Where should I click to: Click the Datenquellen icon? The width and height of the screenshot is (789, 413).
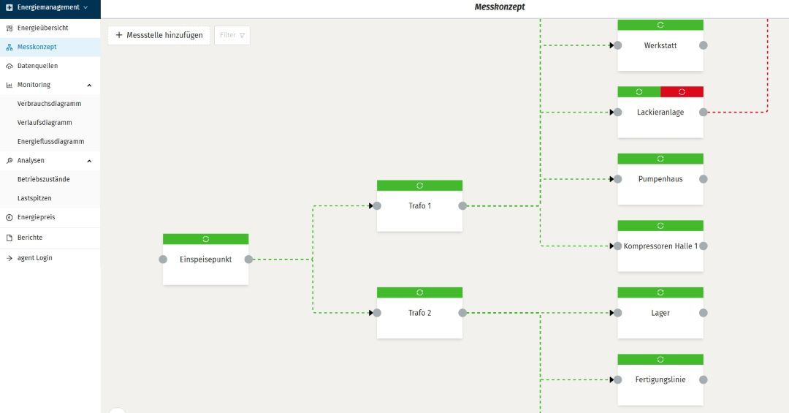pos(9,66)
